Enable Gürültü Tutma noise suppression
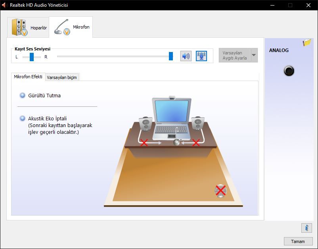 pyautogui.click(x=23, y=95)
